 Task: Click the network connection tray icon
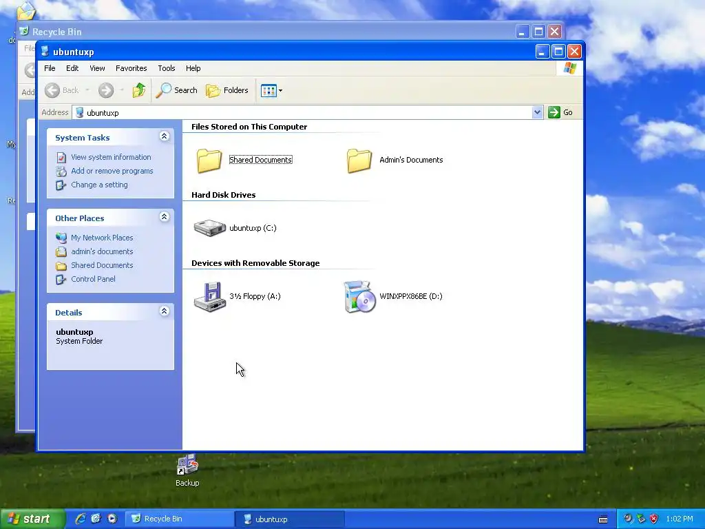click(x=641, y=519)
